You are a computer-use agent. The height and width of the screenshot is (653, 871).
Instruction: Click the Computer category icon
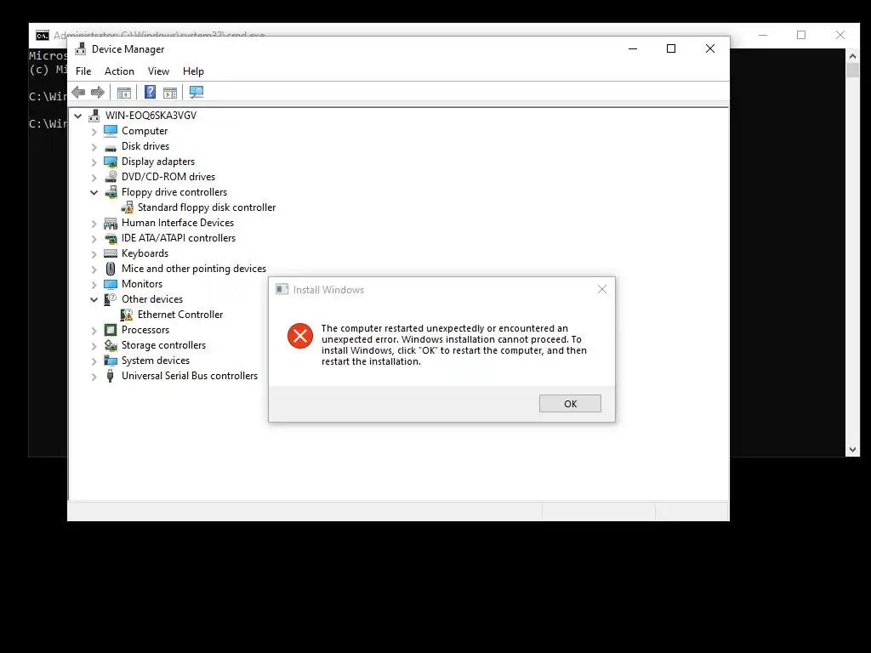coord(111,131)
